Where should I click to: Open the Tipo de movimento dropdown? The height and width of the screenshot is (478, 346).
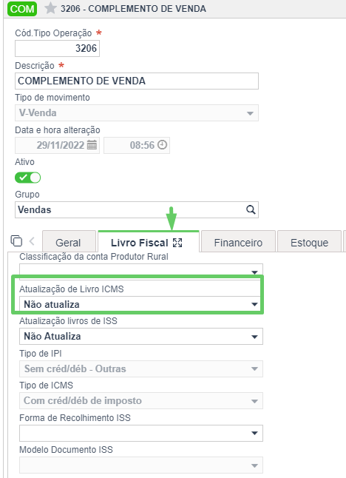[137, 113]
